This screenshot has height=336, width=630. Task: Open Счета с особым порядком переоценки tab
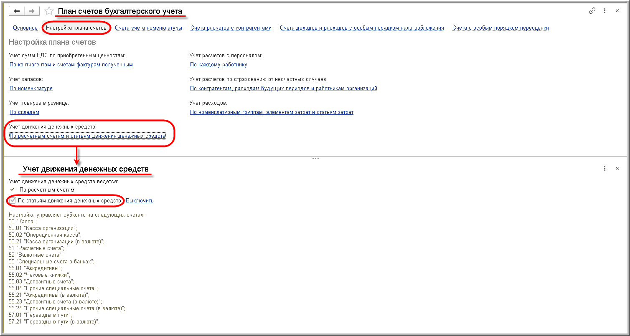(500, 28)
